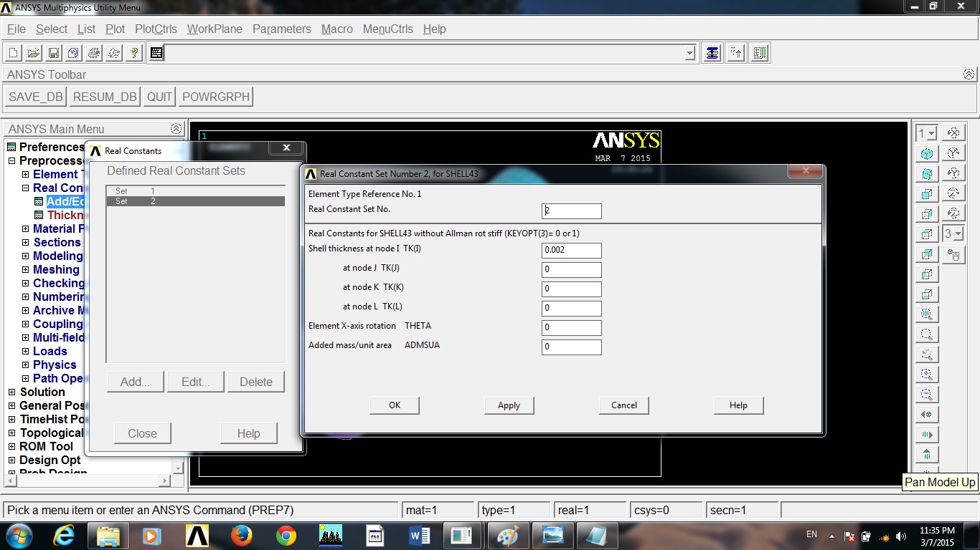Click the Image Capture printer icon

[x=93, y=53]
